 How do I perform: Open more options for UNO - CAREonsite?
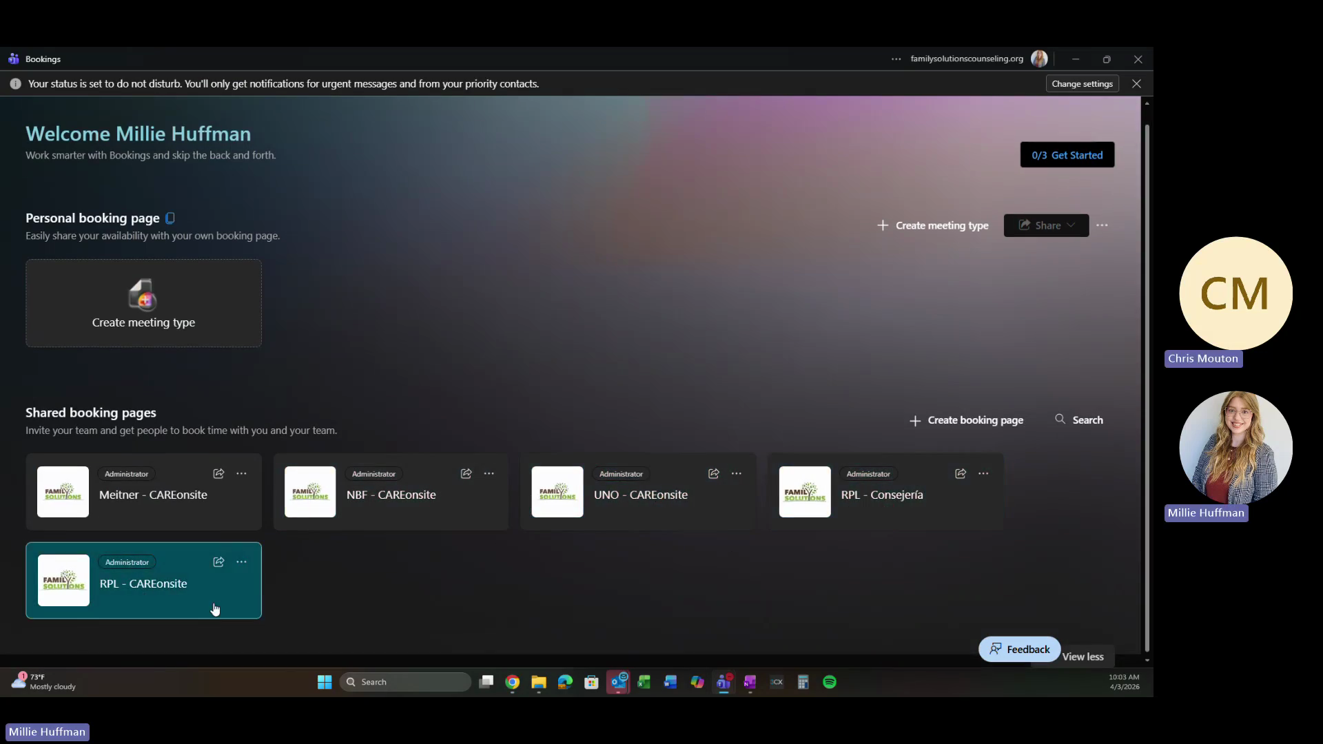[x=736, y=474]
